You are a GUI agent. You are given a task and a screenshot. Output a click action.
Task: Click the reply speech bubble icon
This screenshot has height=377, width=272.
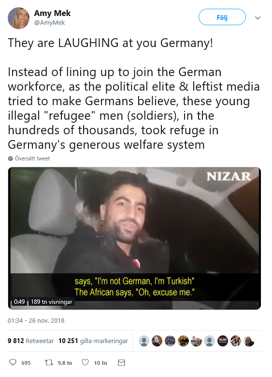(13, 362)
